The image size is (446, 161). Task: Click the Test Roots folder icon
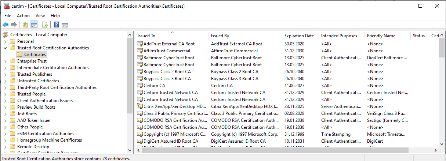click(12, 114)
